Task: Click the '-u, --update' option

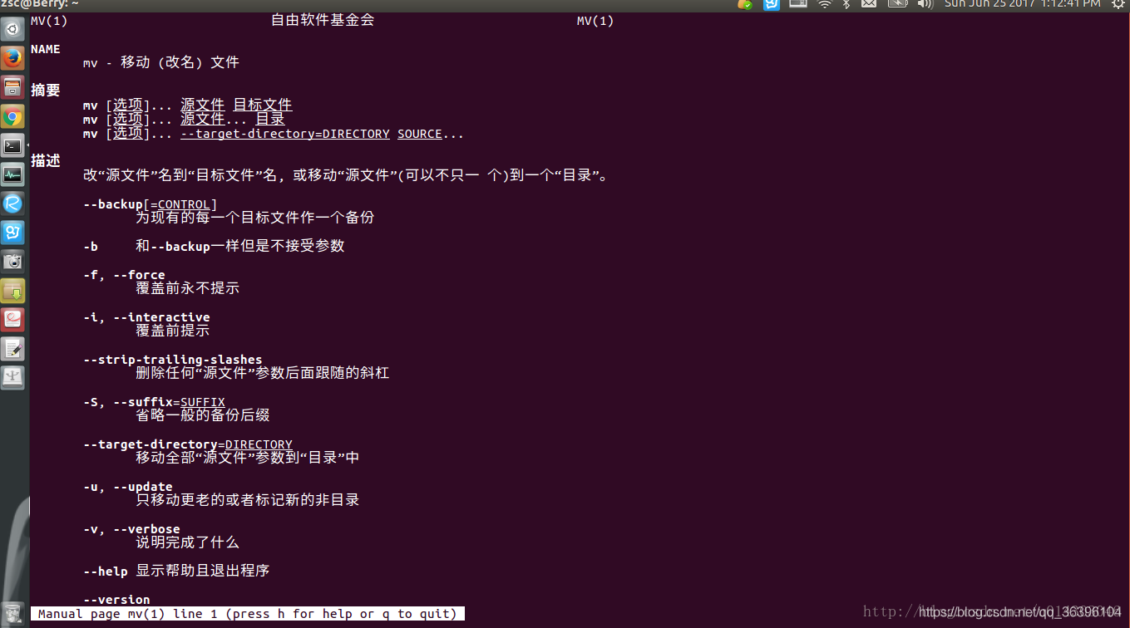Action: pos(128,487)
